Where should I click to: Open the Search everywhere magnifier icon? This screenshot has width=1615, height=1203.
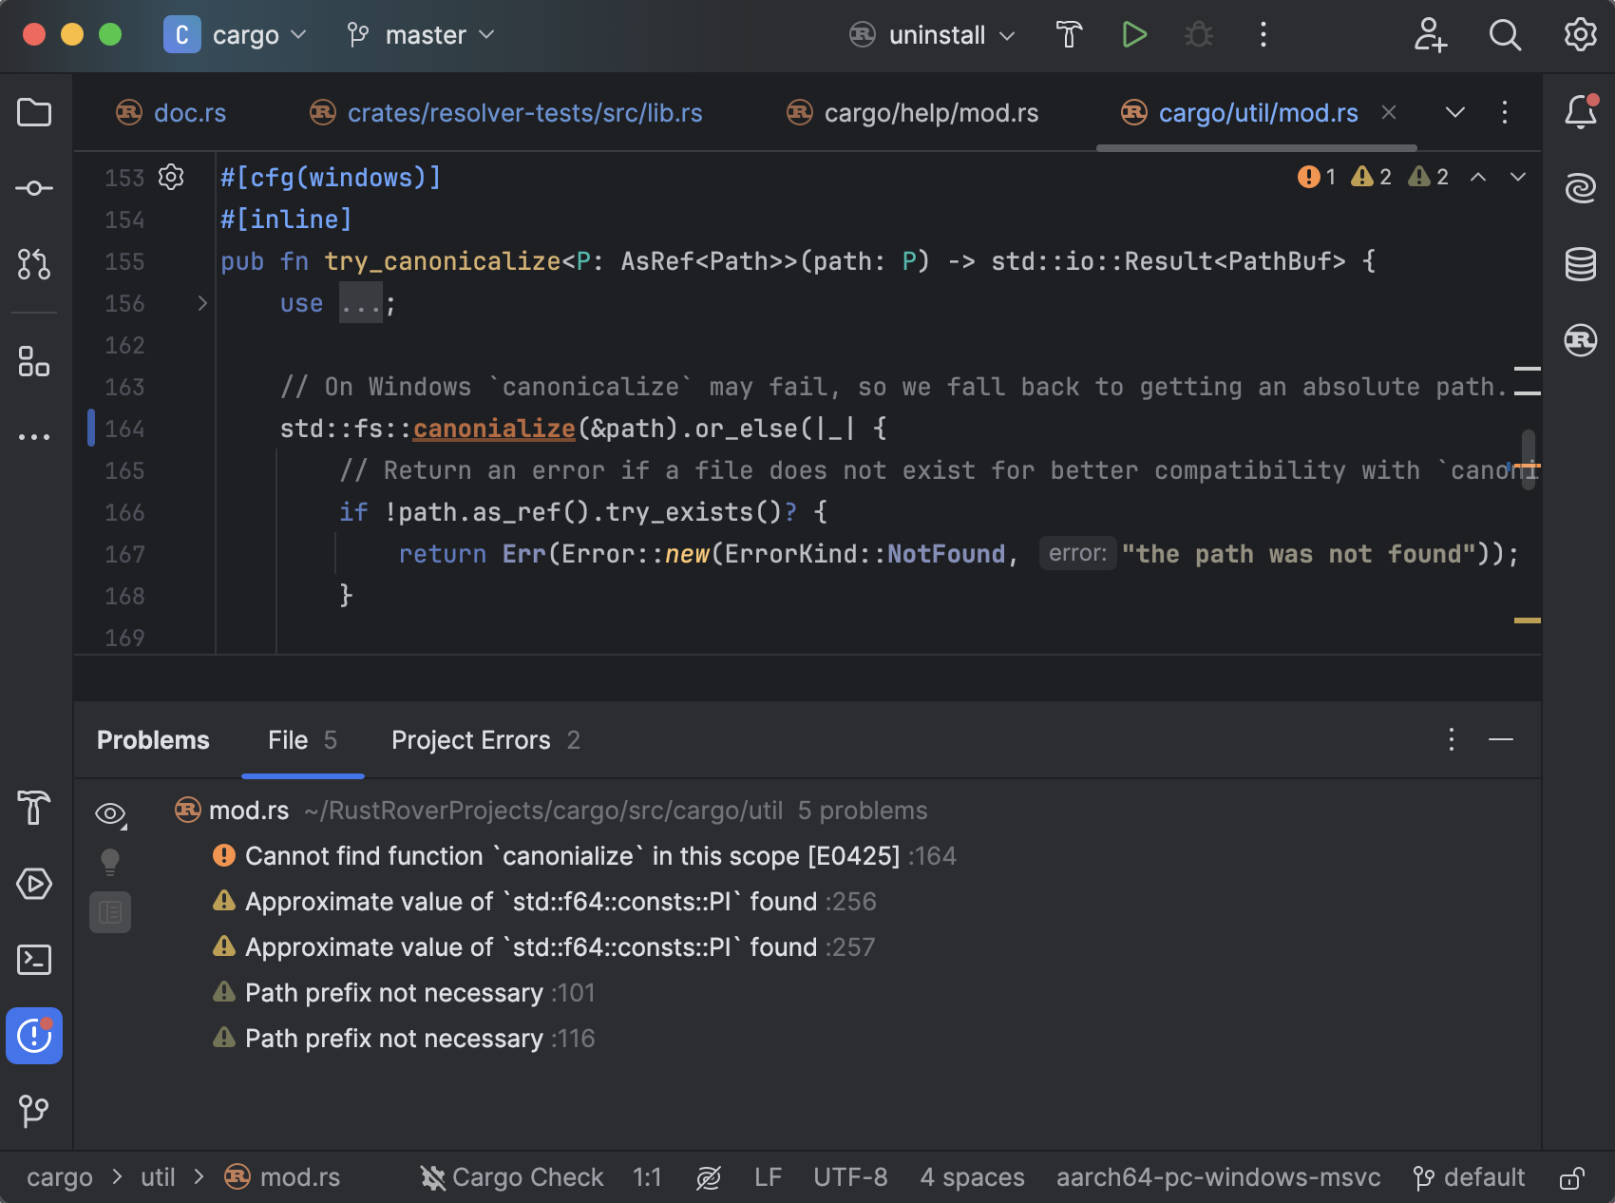(1505, 35)
